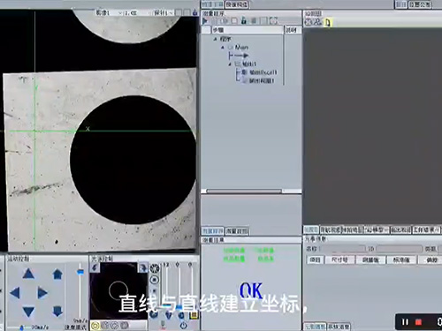Click top-right icon of light preview
This screenshot has width=442, height=331.
pos(142,267)
